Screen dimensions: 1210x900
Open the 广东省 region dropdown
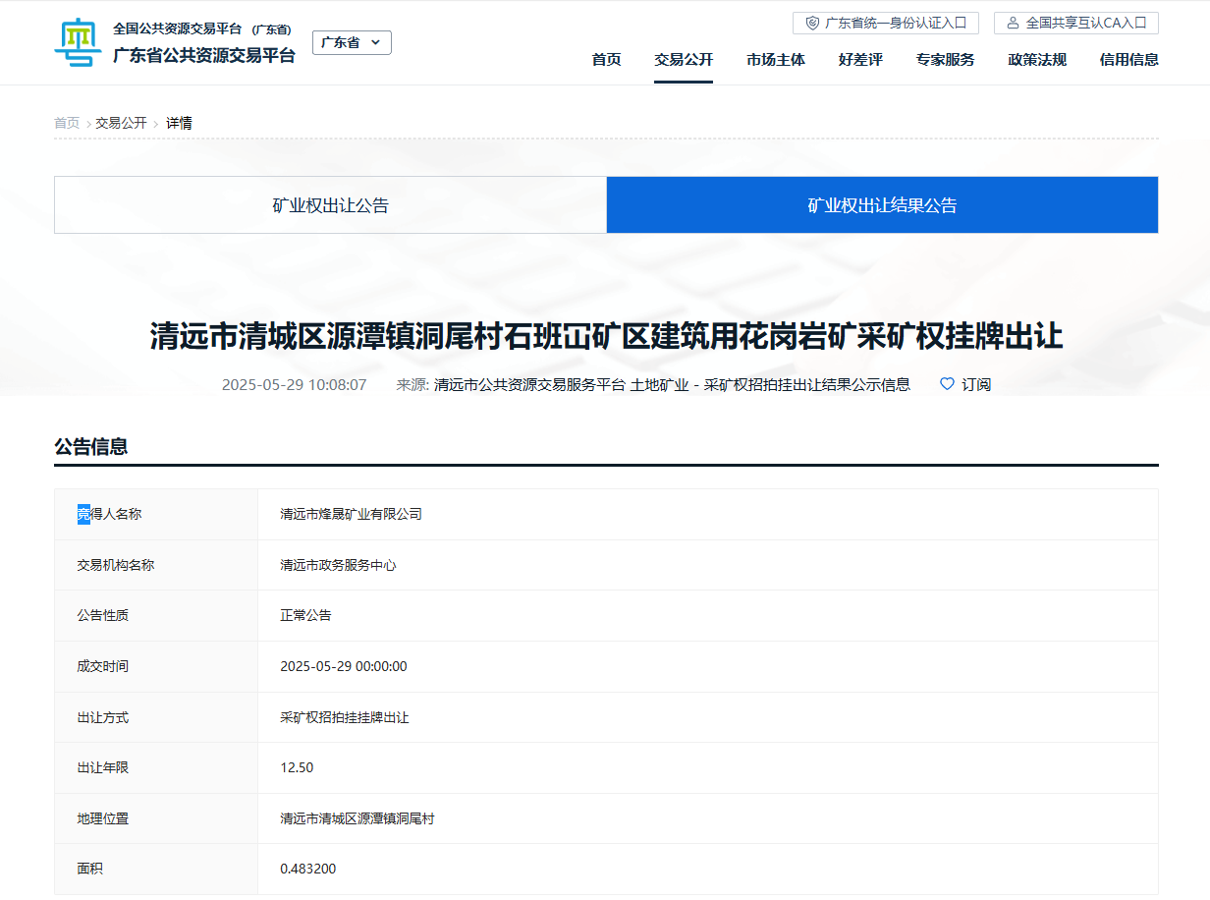click(352, 42)
